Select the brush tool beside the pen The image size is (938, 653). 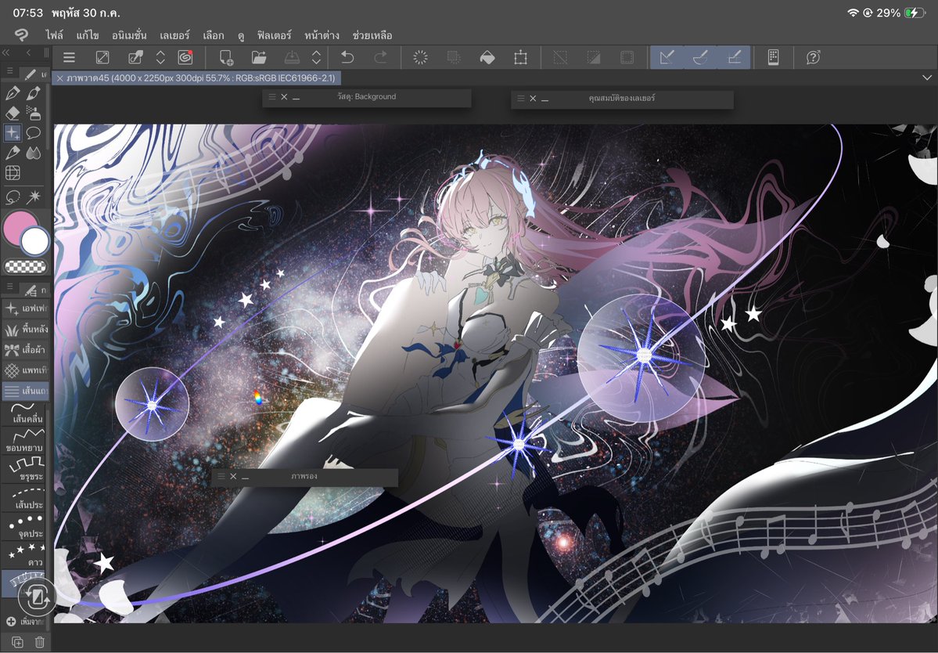pos(34,93)
